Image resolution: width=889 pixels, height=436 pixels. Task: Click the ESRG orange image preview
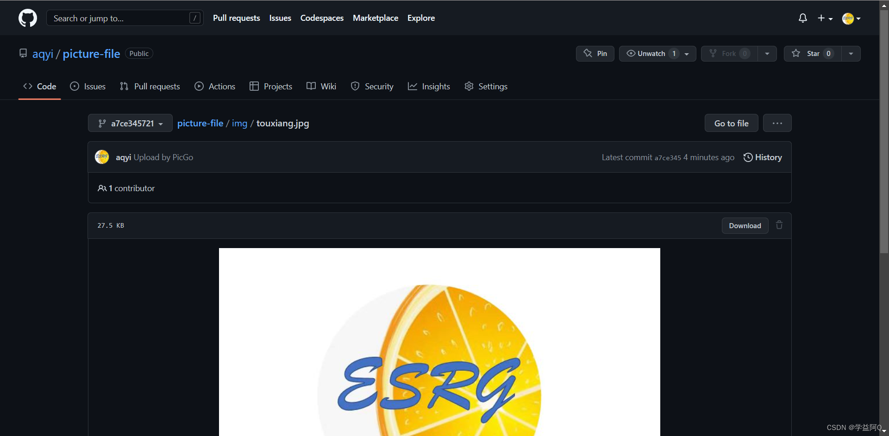click(x=439, y=342)
